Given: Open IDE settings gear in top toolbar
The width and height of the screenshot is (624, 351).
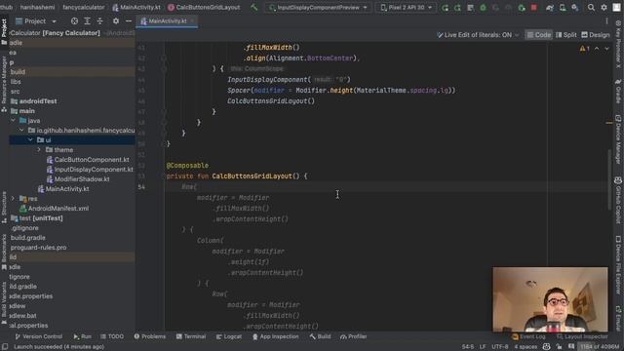Looking at the screenshot, I should [604, 7].
